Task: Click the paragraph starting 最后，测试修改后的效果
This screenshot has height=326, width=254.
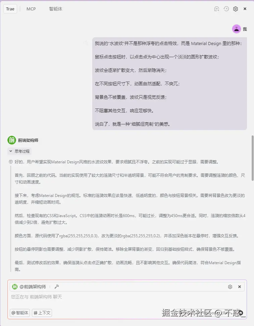Action: click(128, 266)
